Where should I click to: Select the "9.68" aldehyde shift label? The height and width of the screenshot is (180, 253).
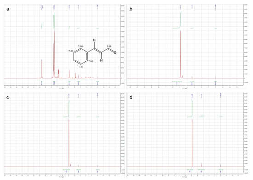pos(109,46)
